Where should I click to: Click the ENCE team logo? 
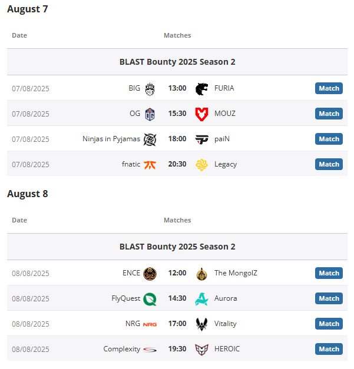(150, 273)
